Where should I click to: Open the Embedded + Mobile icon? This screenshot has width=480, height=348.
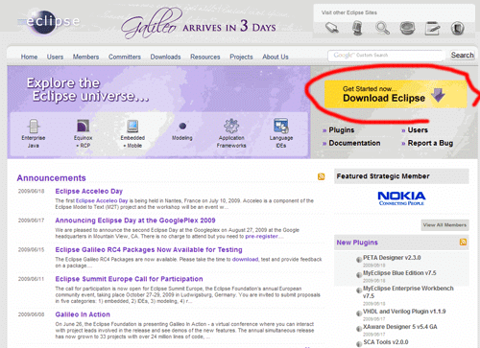click(132, 126)
